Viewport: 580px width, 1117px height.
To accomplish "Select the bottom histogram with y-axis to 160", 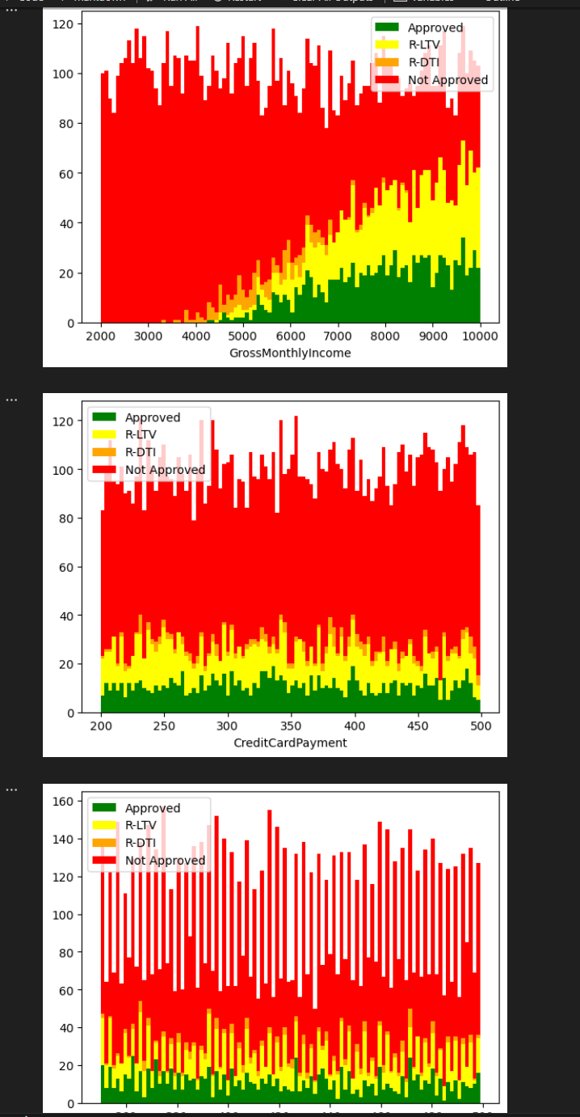I will point(275,948).
